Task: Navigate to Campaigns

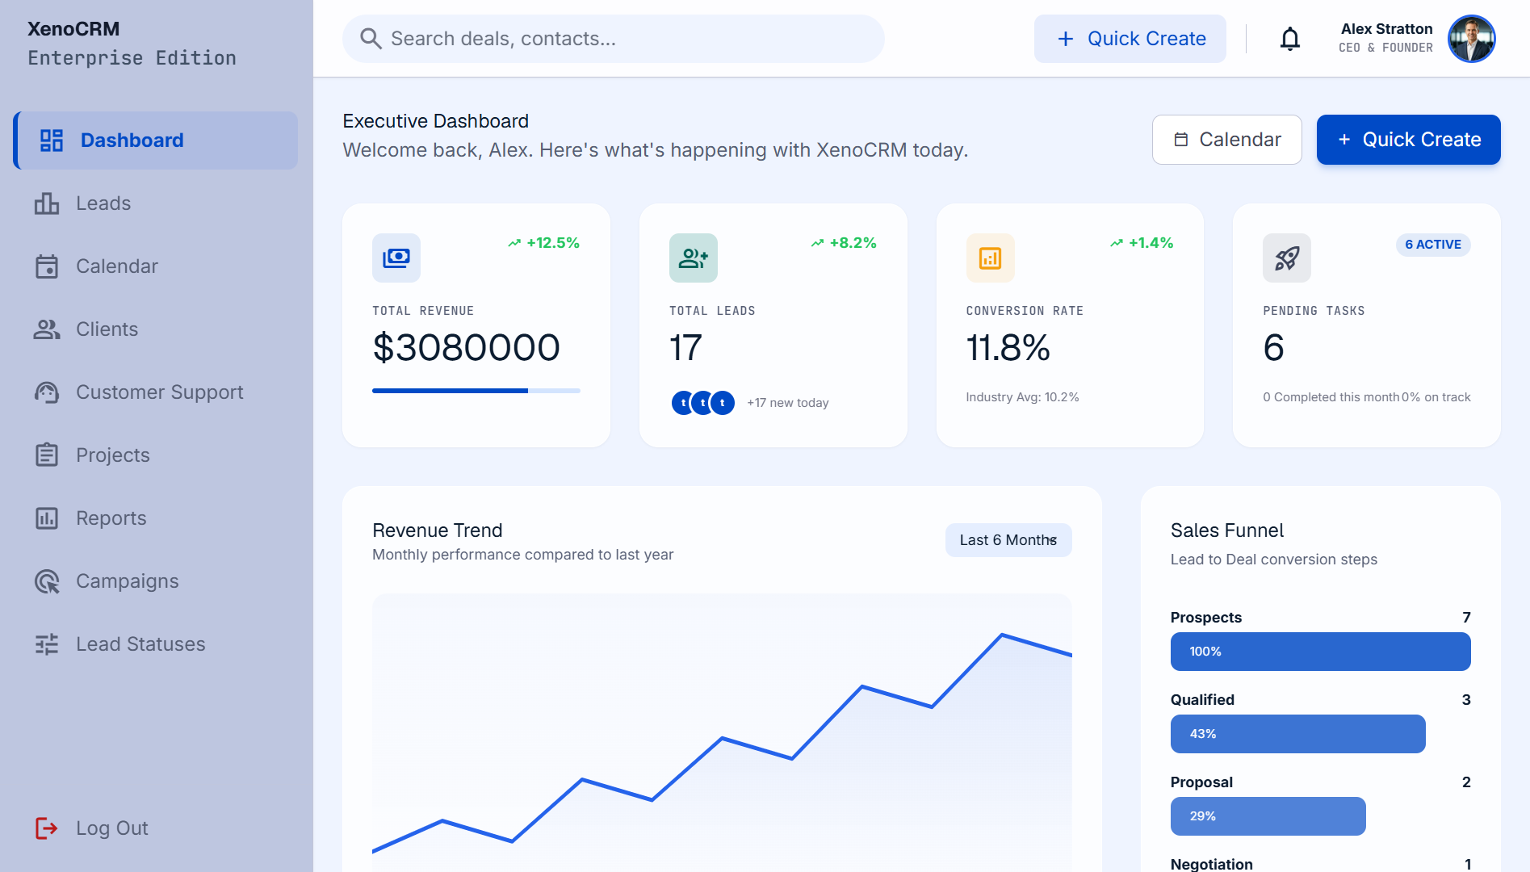Action: click(156, 581)
